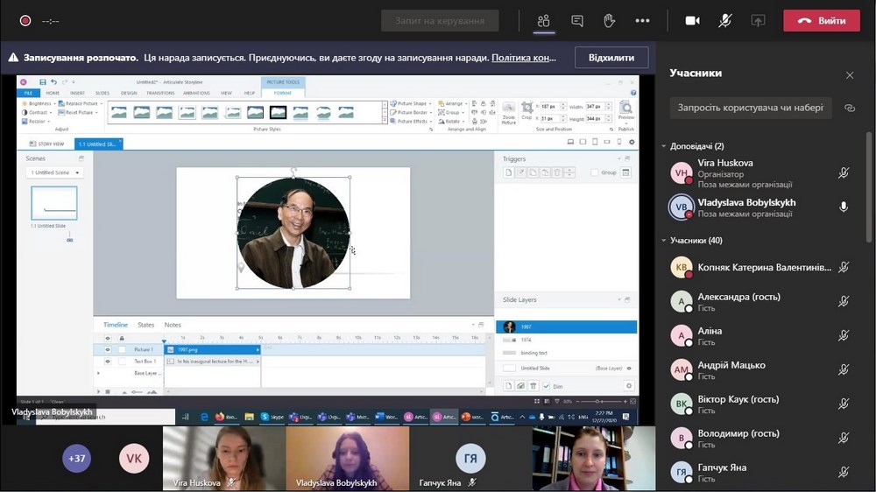This screenshot has width=876, height=492.
Task: Click the Preview icon in Storyline ribbon
Action: click(626, 111)
